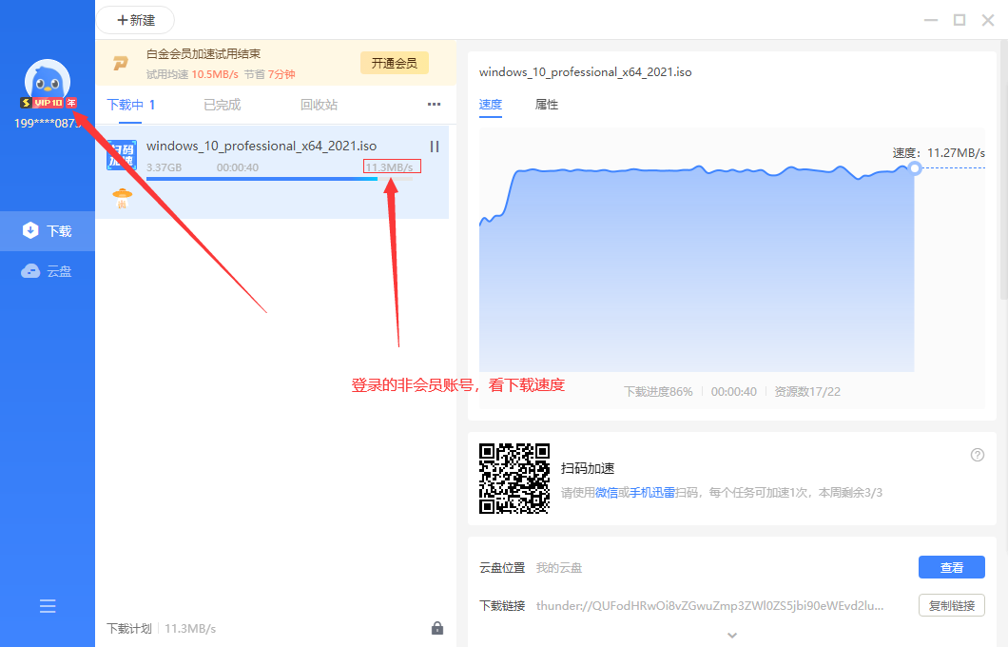The image size is (1008, 647).
Task: Select 下载 in the left sidebar
Action: click(x=48, y=231)
